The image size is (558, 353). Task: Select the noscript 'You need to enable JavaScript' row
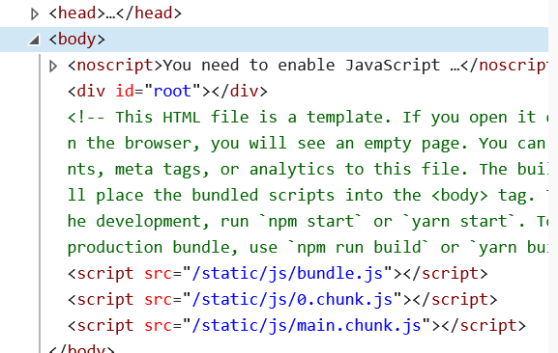[x=308, y=66]
